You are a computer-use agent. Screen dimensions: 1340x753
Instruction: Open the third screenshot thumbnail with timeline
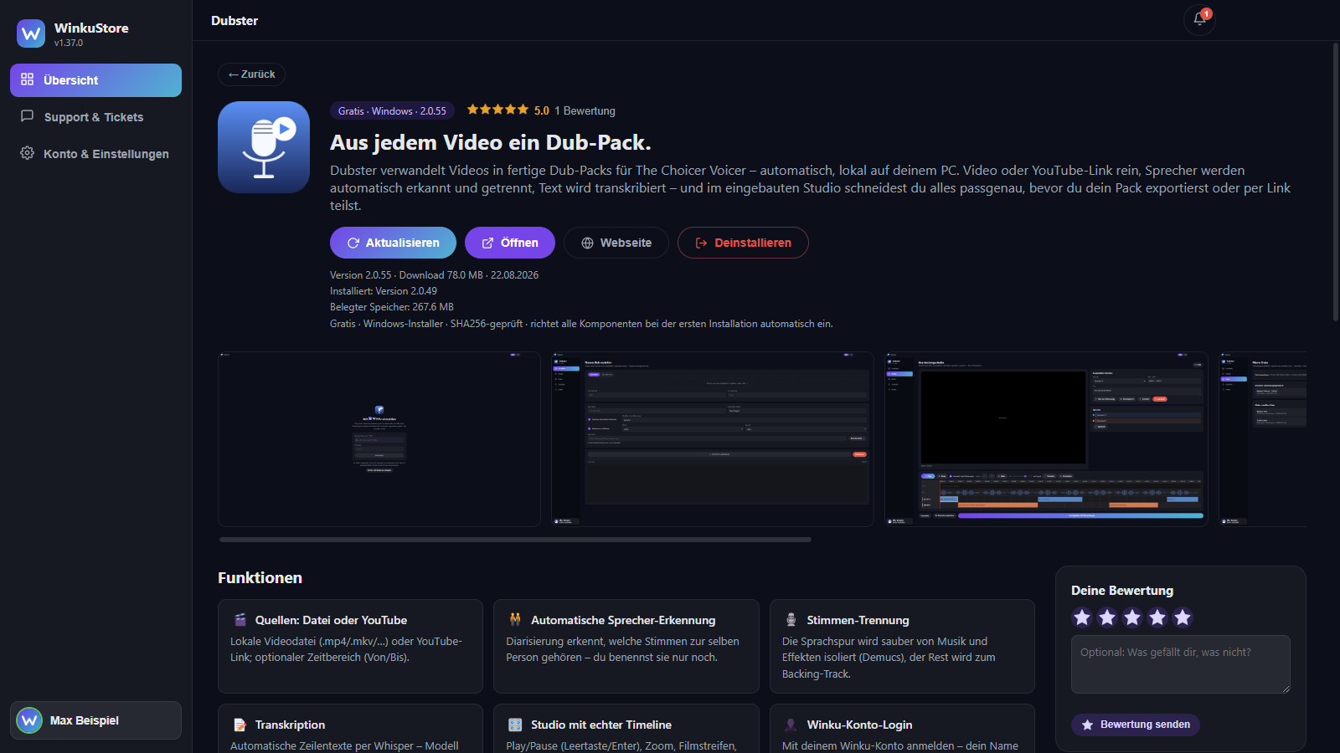(1046, 439)
